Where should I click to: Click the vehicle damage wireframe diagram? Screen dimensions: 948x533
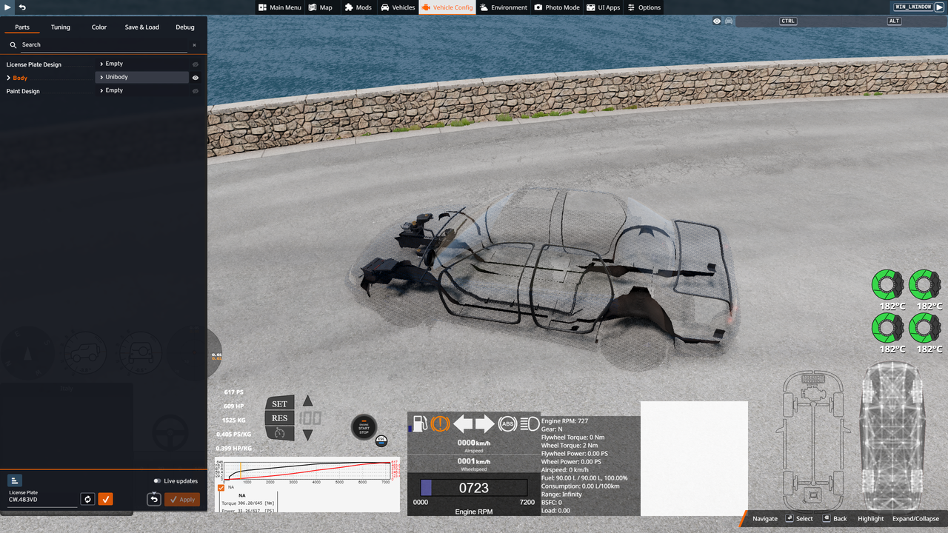[894, 437]
